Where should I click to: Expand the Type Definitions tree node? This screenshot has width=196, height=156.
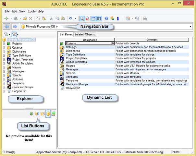pyautogui.click(x=4, y=55)
